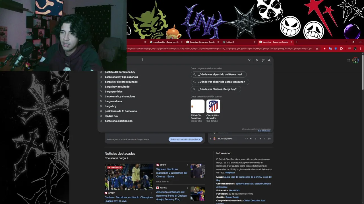The width and height of the screenshot is (364, 204).
Task: Open the 'Ronald Araújo' captain link
Action: pos(232,197)
